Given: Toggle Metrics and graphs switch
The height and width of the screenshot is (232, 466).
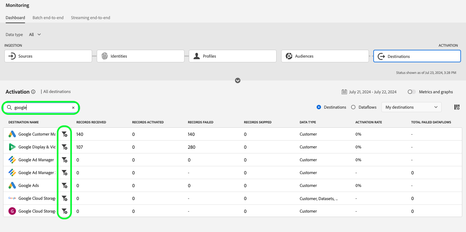Looking at the screenshot, I should [x=412, y=92].
